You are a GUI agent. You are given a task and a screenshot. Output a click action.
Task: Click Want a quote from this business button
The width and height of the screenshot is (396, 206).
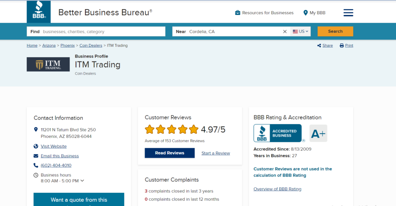coord(79,199)
